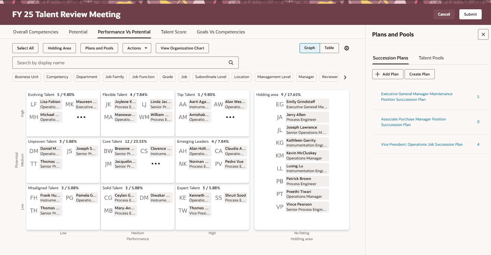491x255 pixels.
Task: Click View Organization Chart
Action: [x=182, y=48]
